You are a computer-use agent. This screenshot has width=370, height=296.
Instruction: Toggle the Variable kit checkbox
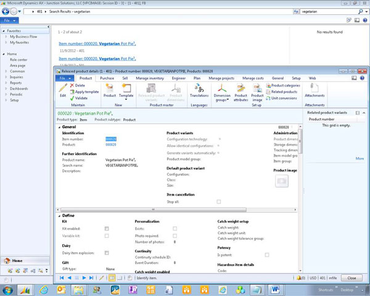pyautogui.click(x=107, y=236)
